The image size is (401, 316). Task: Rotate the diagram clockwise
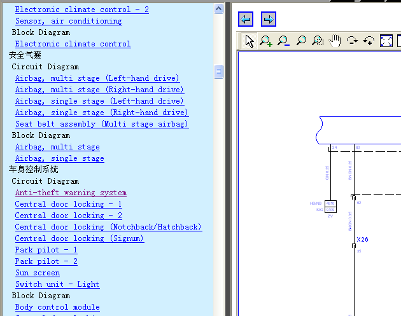click(352, 41)
